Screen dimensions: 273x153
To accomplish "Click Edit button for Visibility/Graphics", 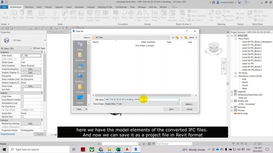I will pyautogui.click(x=31, y=69).
